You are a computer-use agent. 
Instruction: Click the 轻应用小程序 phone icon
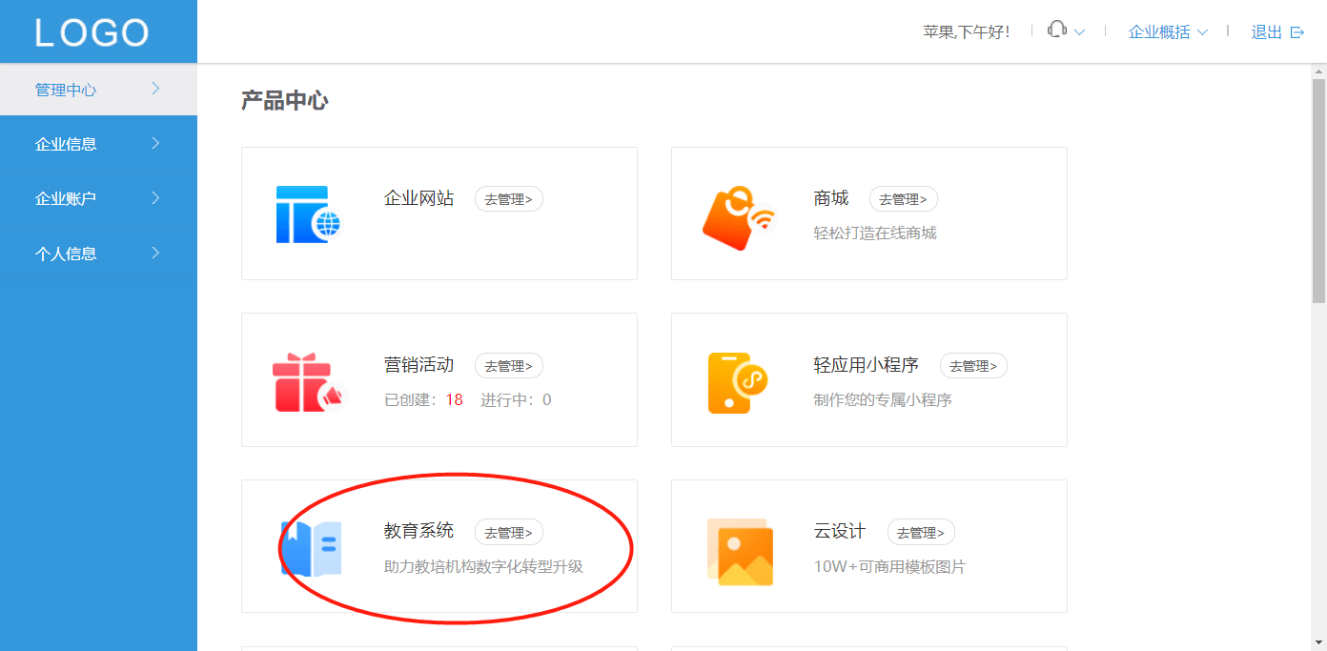(x=737, y=382)
